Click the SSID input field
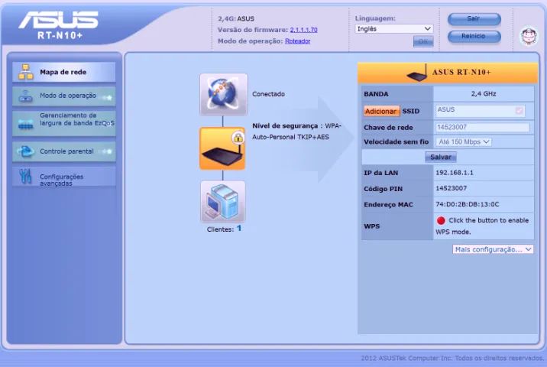The height and width of the screenshot is (367, 547). point(480,111)
